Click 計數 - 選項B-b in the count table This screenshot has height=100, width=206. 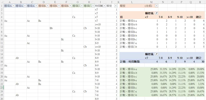[x=129, y=35]
